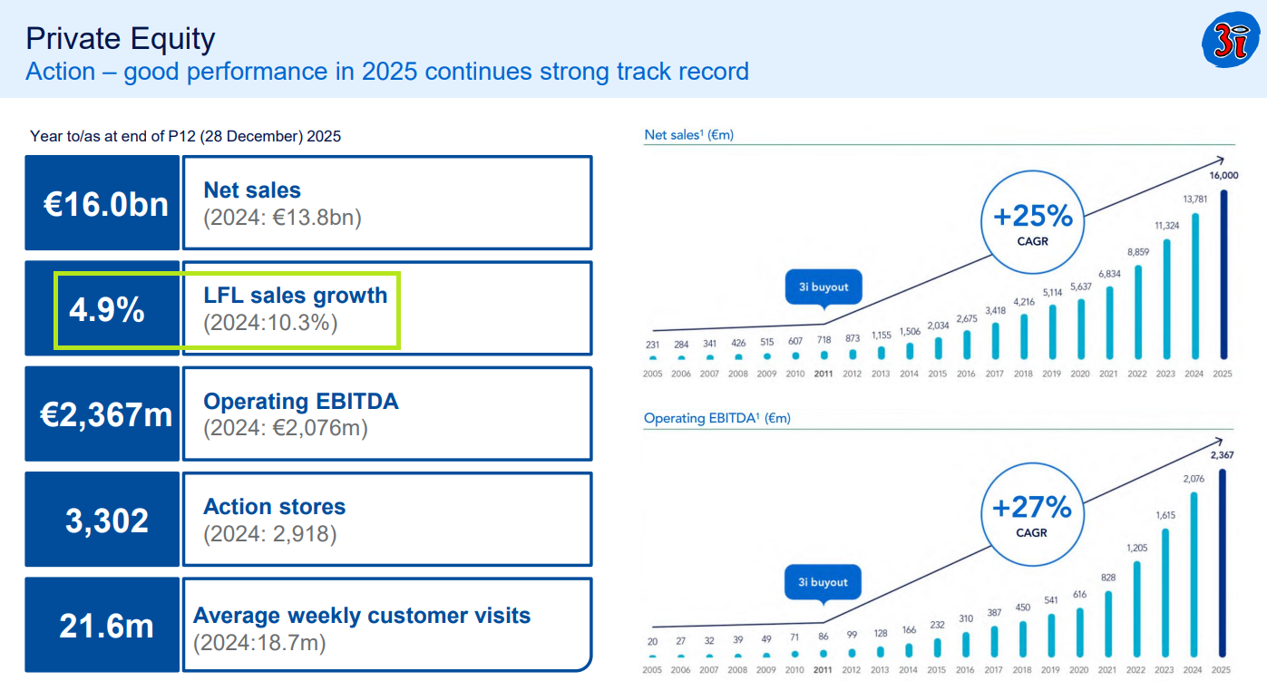Viewport: 1267px width, 681px height.
Task: Click the 387 value label
Action: click(x=997, y=612)
